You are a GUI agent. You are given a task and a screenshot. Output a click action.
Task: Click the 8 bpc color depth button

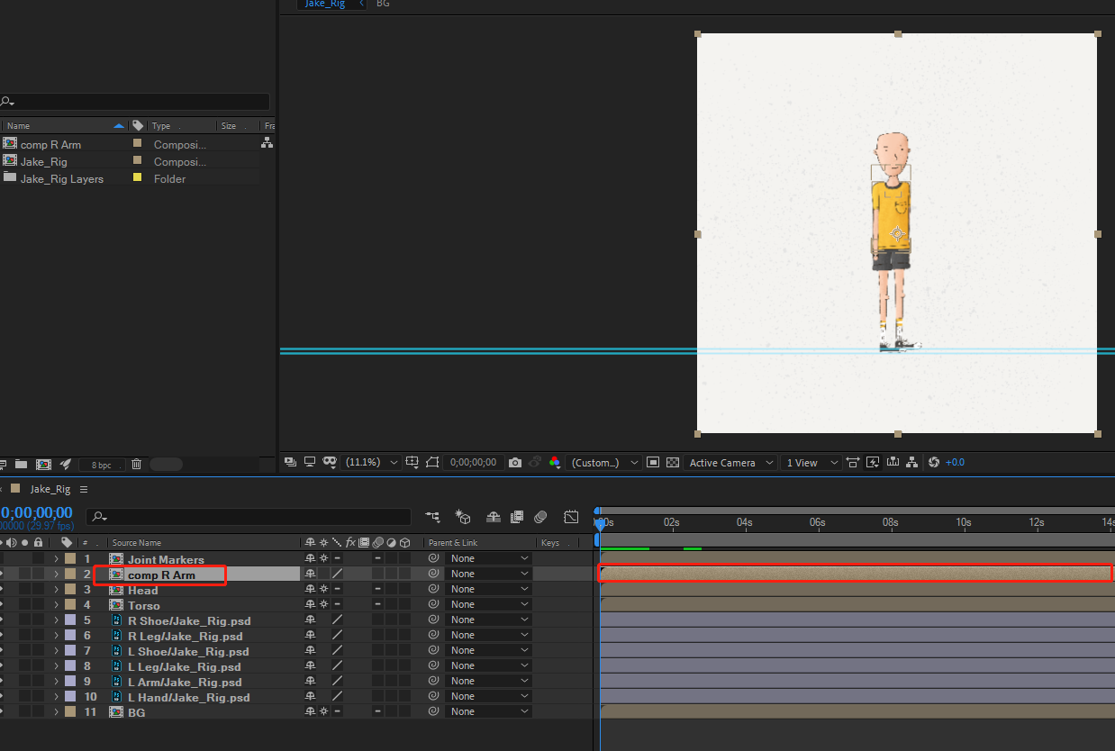point(102,465)
